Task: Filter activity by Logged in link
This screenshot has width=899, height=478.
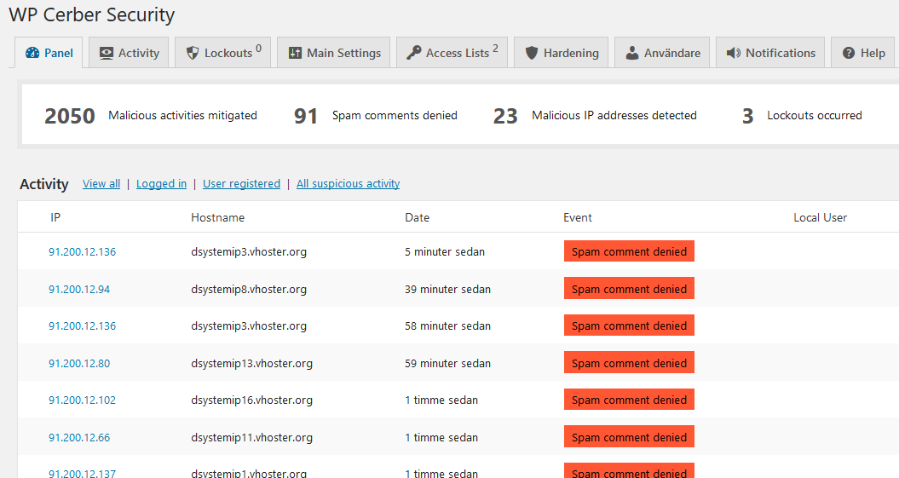Action: point(161,184)
